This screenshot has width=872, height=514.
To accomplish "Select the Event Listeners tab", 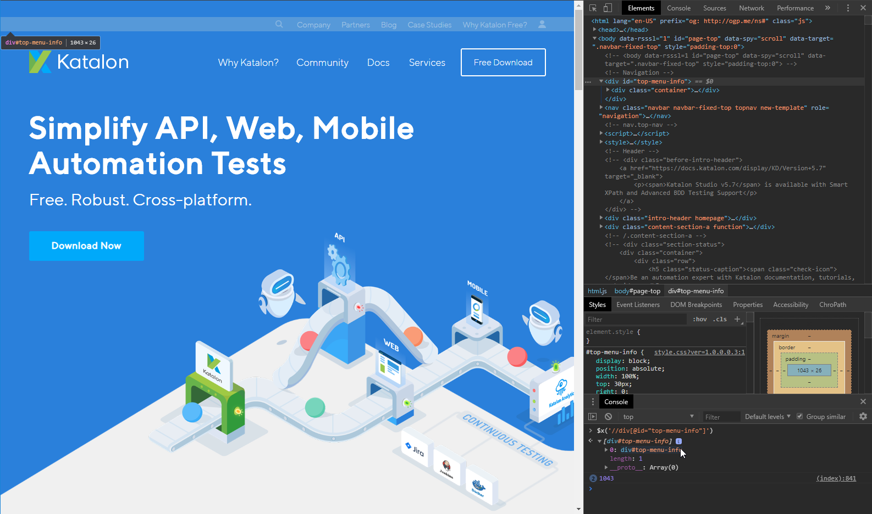I will (x=638, y=305).
